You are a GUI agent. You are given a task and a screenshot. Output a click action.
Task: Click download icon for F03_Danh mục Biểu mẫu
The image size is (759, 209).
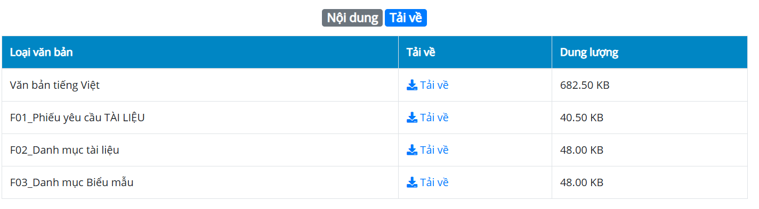412,182
